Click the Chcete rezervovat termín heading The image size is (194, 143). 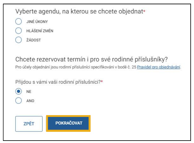pos(92,59)
